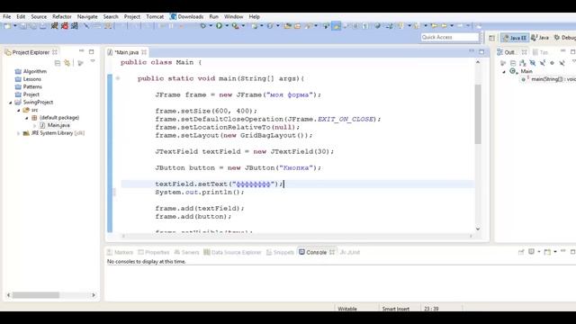Image resolution: width=576 pixels, height=324 pixels.
Task: Click the green Run button
Action: pos(219,26)
